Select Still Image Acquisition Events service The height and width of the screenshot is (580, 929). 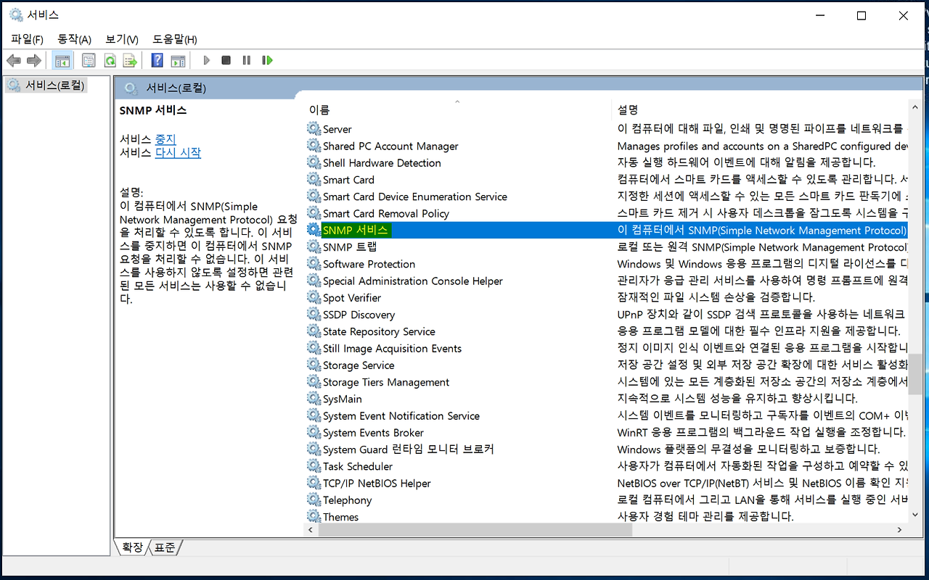[393, 349]
